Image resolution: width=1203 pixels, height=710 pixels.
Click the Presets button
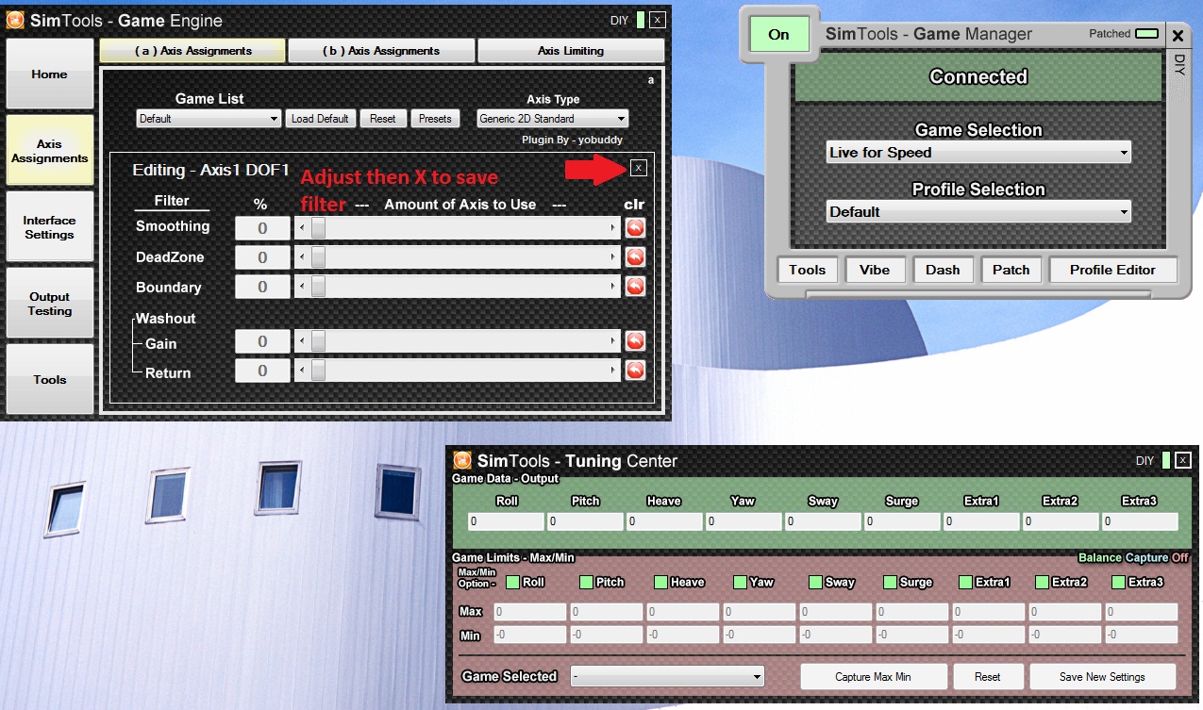tap(435, 119)
